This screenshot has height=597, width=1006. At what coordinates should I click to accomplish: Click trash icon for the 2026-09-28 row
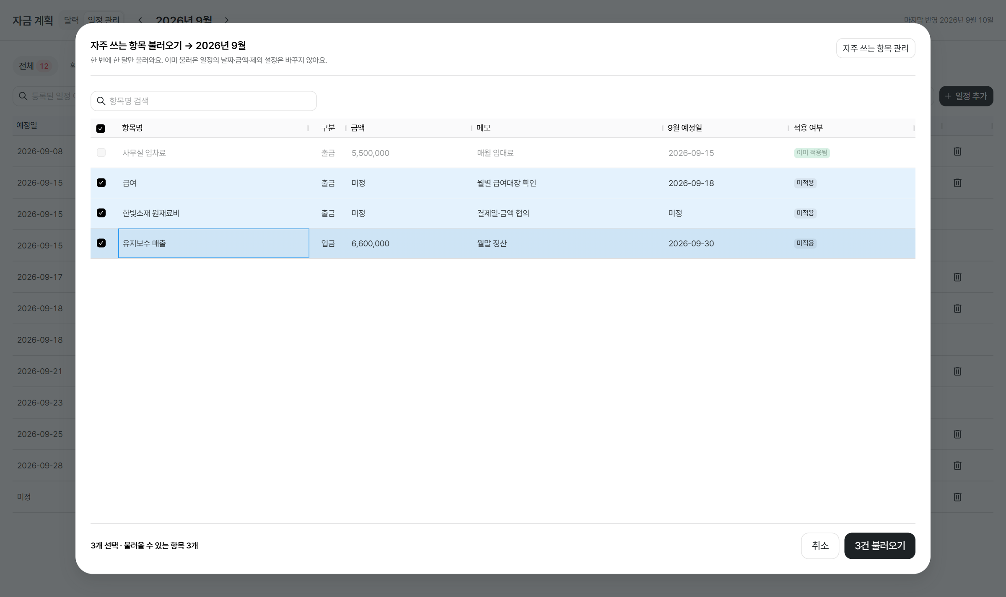(x=957, y=465)
